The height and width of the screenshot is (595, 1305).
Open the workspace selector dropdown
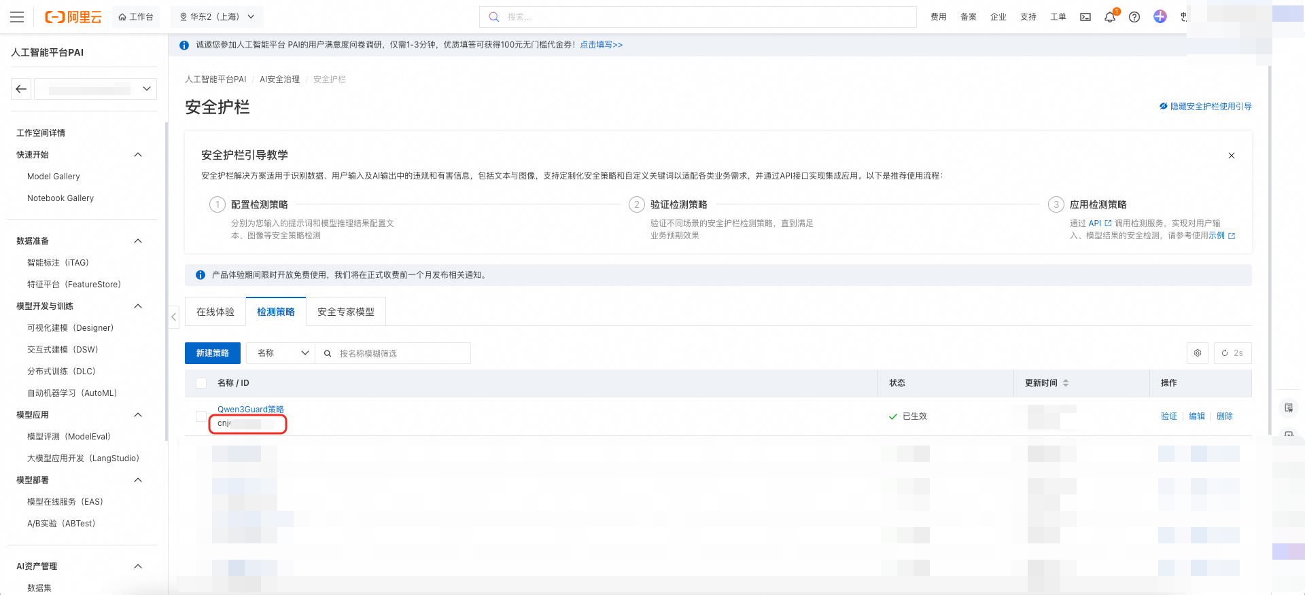pos(96,89)
